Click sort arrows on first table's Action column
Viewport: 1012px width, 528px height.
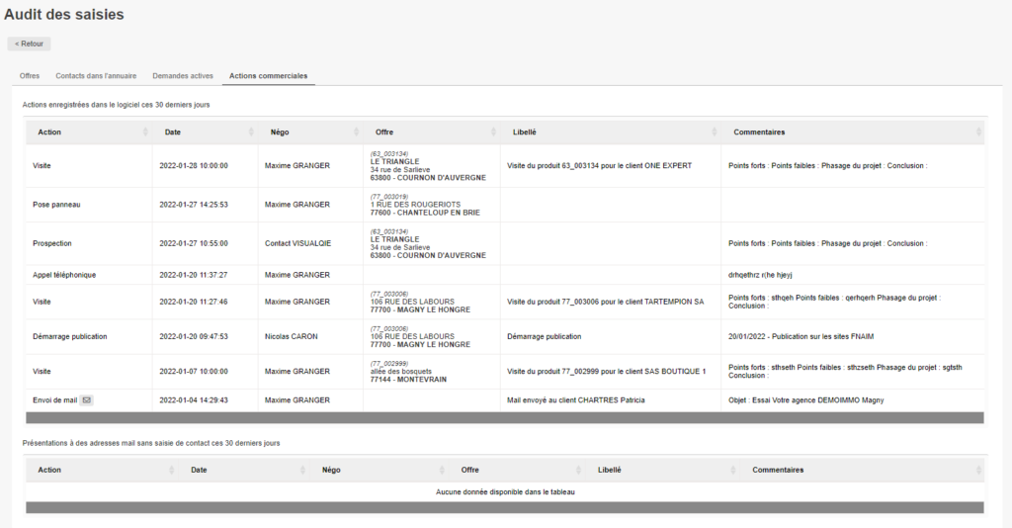pyautogui.click(x=145, y=132)
